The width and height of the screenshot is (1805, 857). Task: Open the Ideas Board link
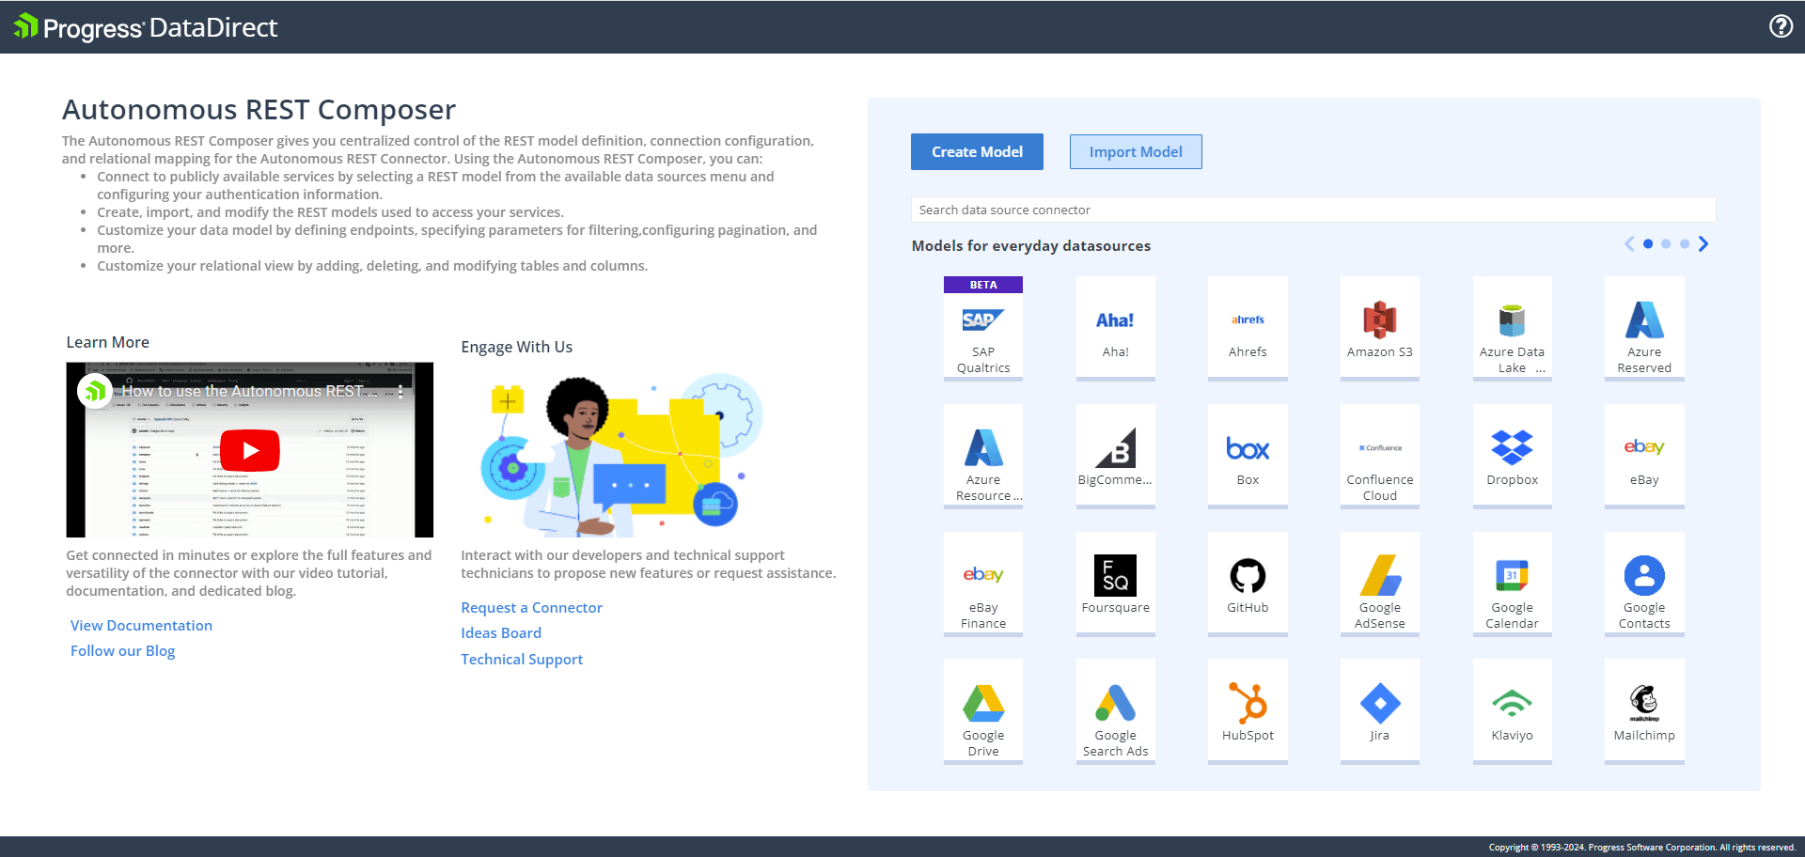501,633
